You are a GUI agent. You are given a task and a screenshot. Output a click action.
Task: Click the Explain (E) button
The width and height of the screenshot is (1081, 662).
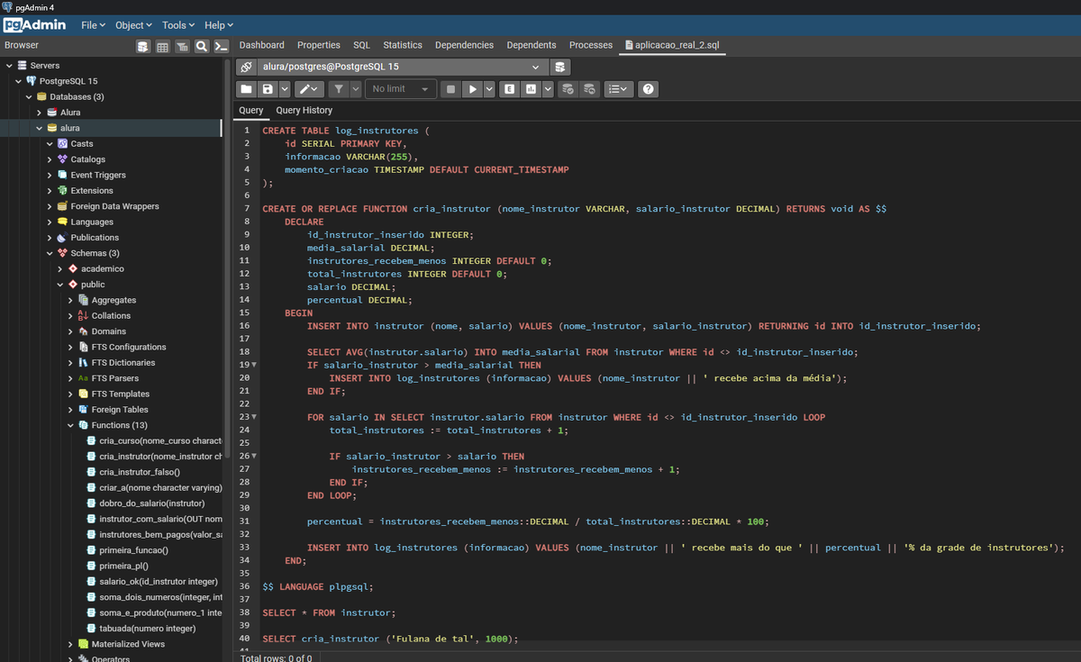[x=511, y=89]
